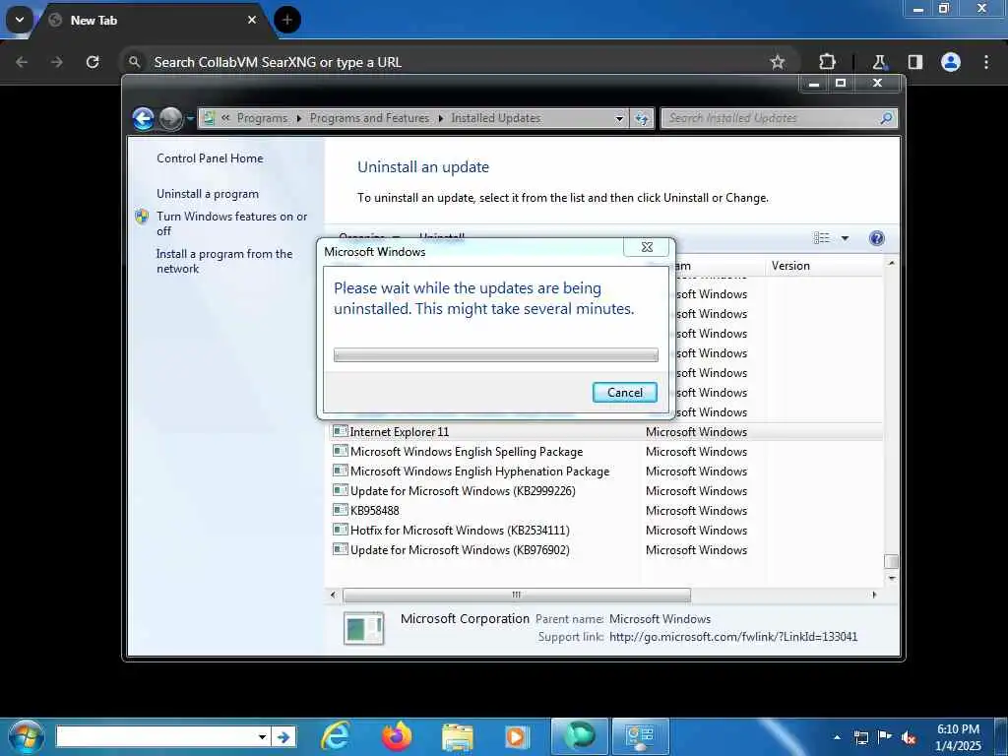Open the address bar history dropdown
The width and height of the screenshot is (1008, 756).
[x=619, y=119]
